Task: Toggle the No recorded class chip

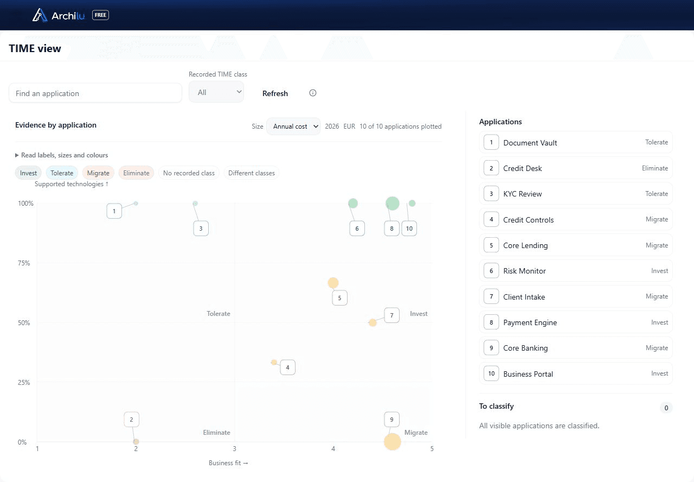Action: [x=189, y=173]
